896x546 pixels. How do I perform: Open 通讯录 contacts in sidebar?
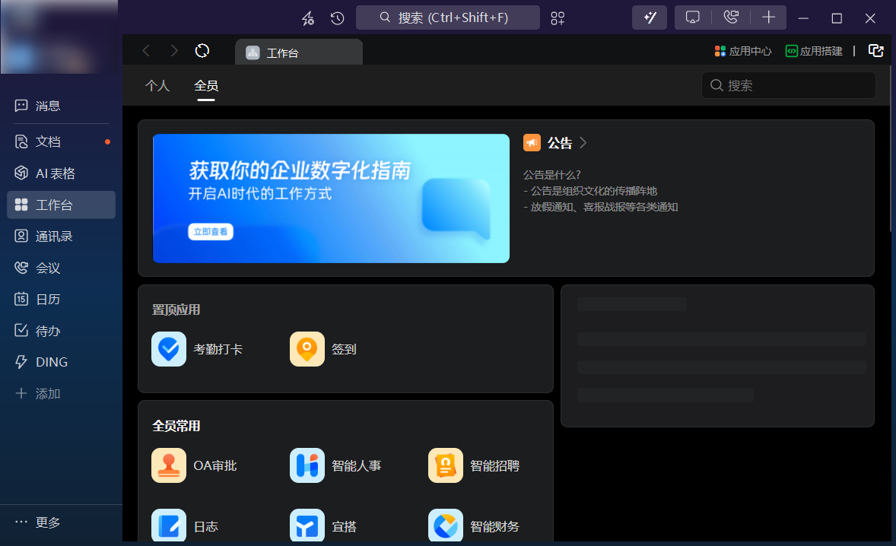(61, 236)
